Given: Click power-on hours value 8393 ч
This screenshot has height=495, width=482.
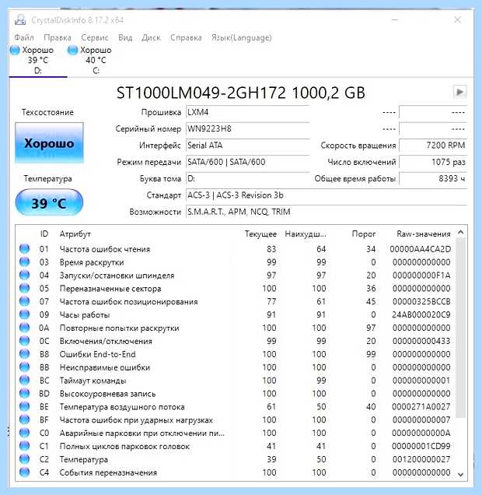Looking at the screenshot, I should [x=433, y=179].
